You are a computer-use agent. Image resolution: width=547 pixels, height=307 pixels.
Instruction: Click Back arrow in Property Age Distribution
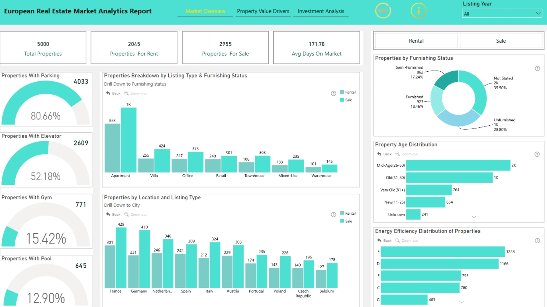(379, 154)
